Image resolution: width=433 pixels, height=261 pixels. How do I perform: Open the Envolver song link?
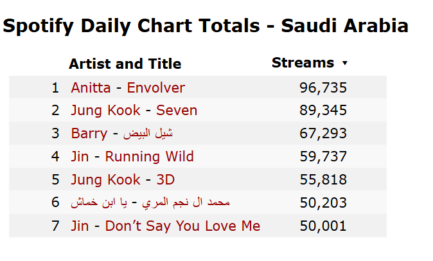pyautogui.click(x=155, y=88)
